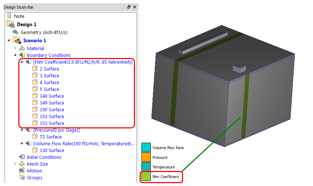Open the Material branch label

[x=36, y=48]
